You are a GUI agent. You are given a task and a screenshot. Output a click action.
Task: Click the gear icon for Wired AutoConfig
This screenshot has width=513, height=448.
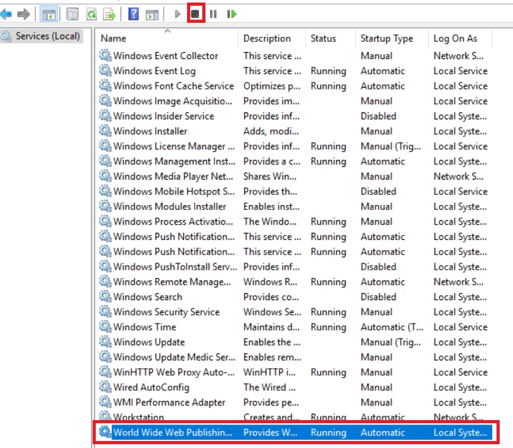click(x=105, y=386)
